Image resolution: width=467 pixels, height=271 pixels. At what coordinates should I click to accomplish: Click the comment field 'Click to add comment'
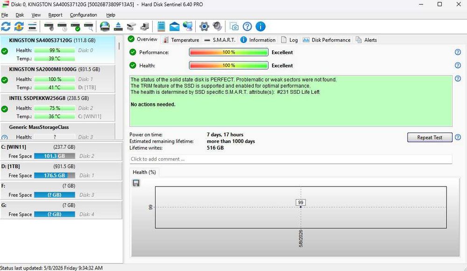click(290, 159)
